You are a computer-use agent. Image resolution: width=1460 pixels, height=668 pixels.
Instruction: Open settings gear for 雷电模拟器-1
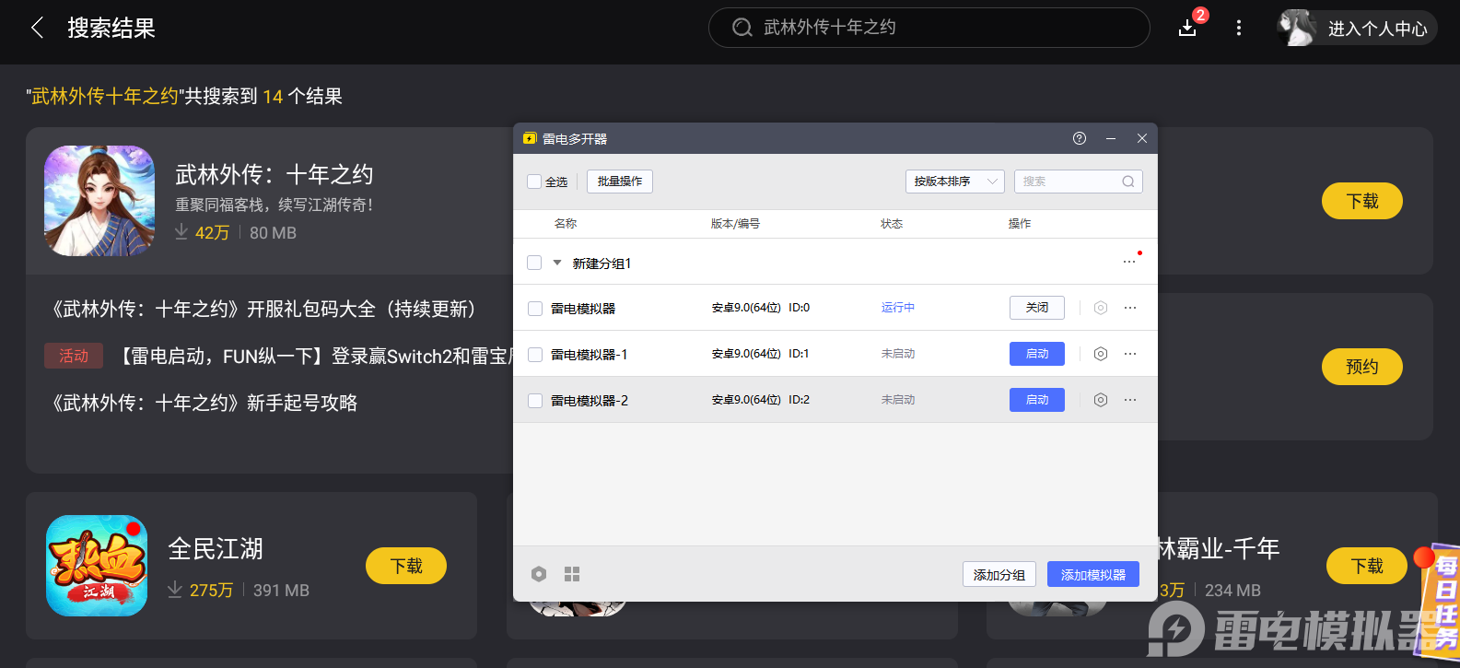pos(1100,354)
